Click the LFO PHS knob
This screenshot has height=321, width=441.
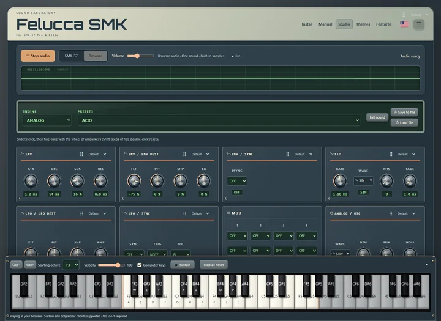386,181
